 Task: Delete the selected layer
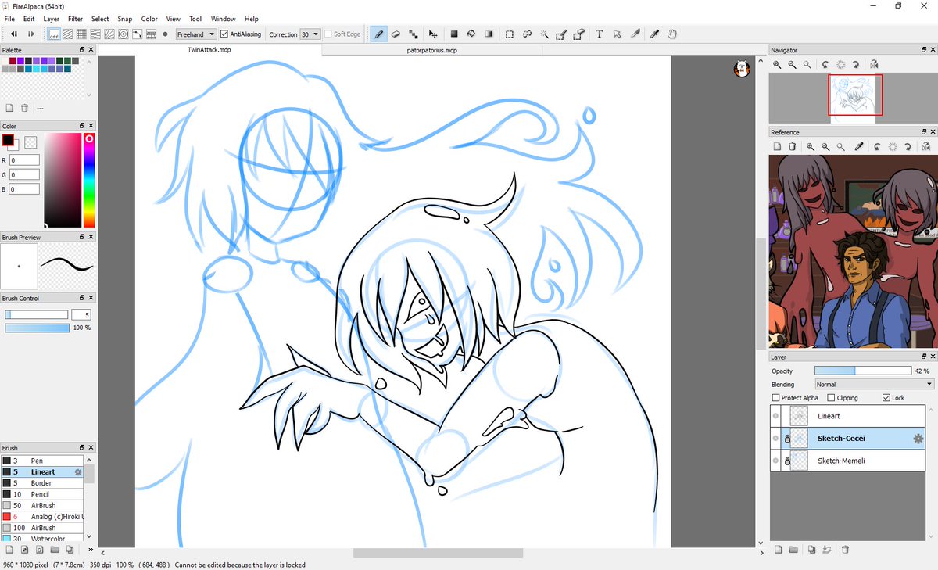point(845,550)
